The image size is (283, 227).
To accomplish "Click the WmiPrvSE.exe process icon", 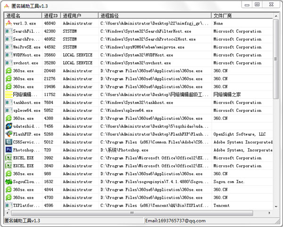I will [8, 47].
